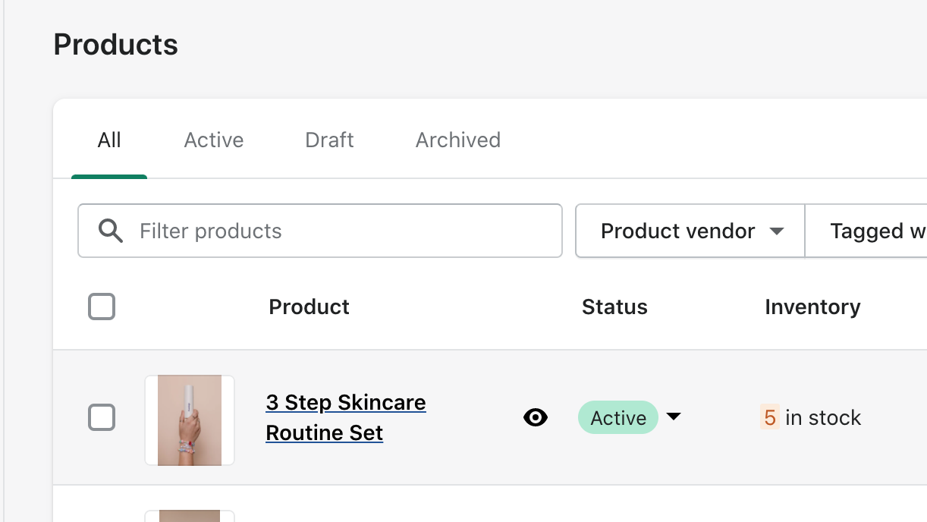
Task: Click the eye preview icon
Action: tap(536, 417)
